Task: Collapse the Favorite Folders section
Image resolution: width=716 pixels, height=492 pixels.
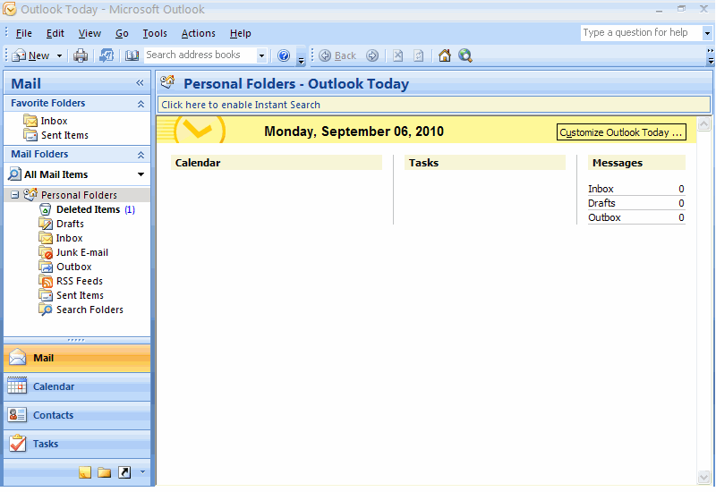Action: pyautogui.click(x=141, y=104)
